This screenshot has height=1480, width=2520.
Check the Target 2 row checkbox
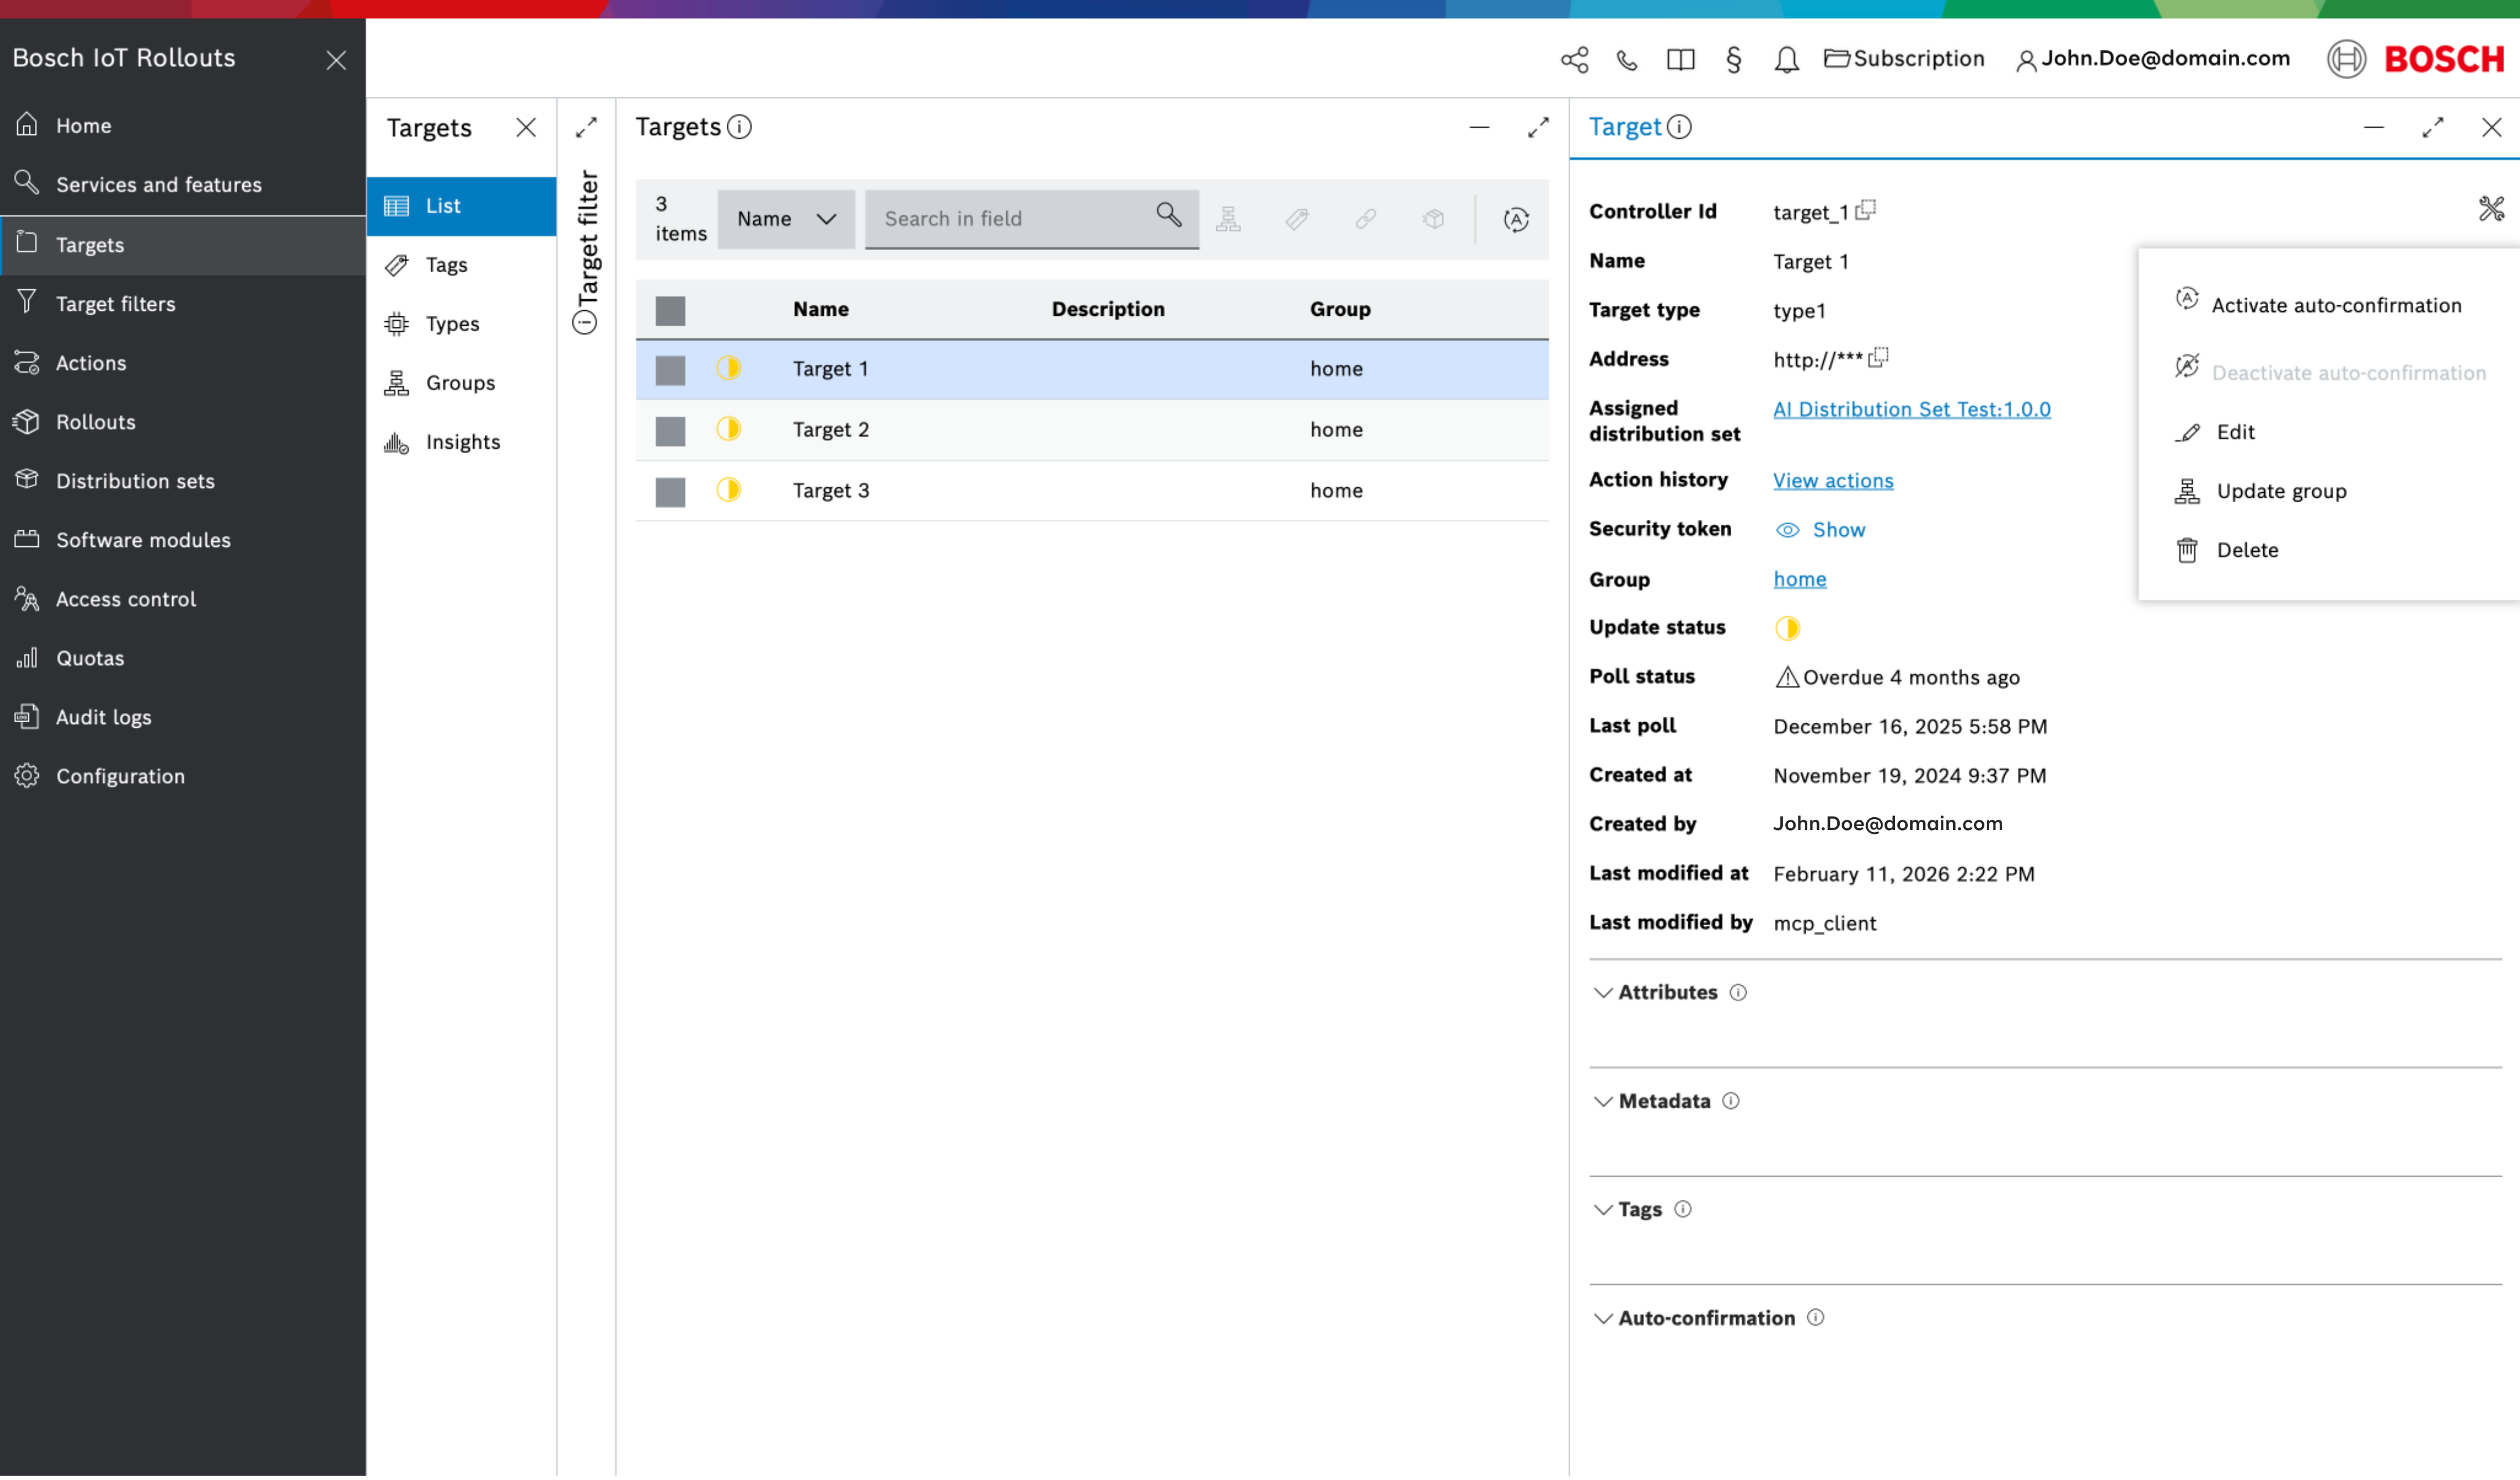[x=670, y=432]
